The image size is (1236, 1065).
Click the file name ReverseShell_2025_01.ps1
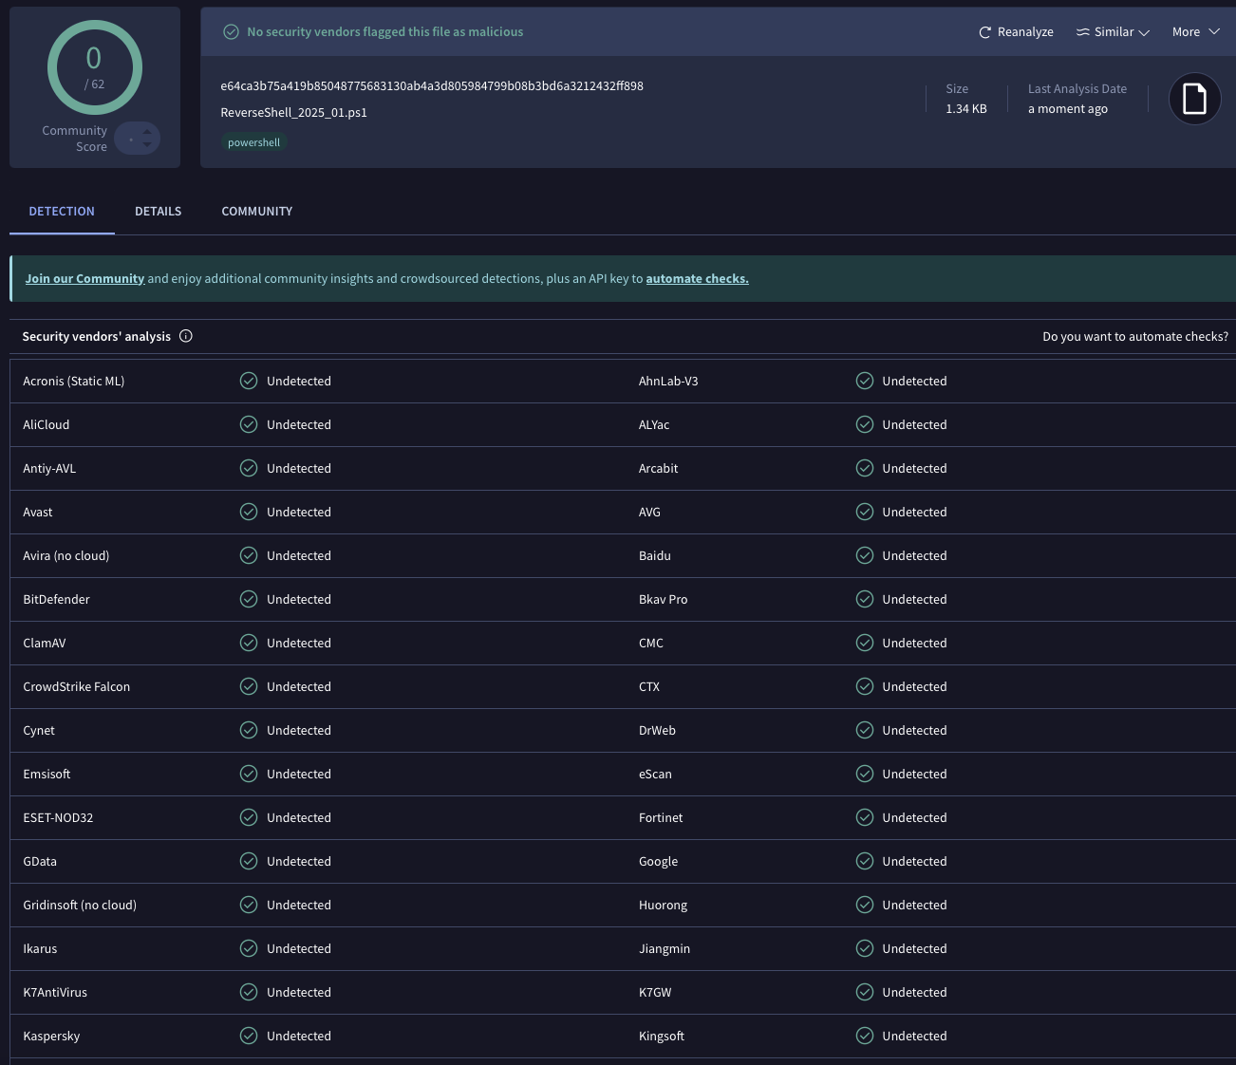293,113
